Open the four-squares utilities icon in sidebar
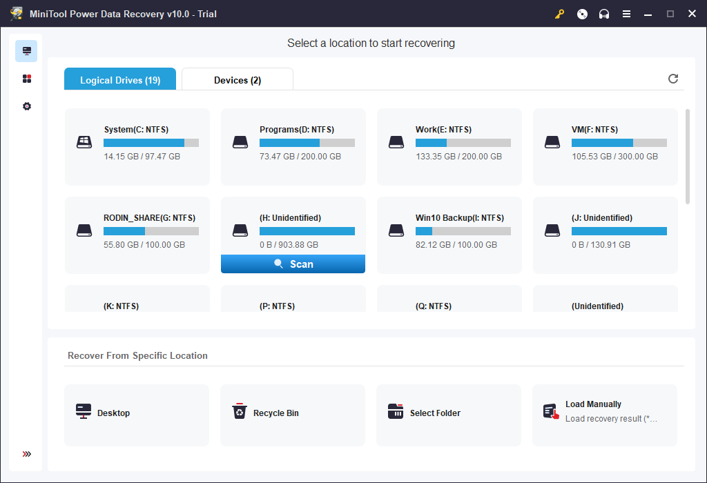The width and height of the screenshot is (707, 483). [x=27, y=79]
